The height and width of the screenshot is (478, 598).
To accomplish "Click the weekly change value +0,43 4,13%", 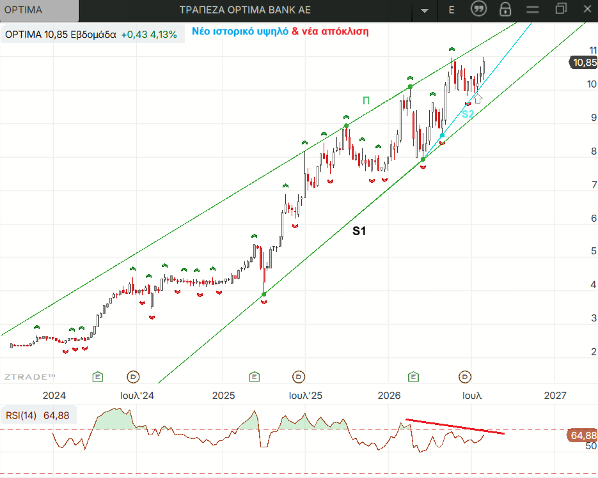I will coord(149,35).
